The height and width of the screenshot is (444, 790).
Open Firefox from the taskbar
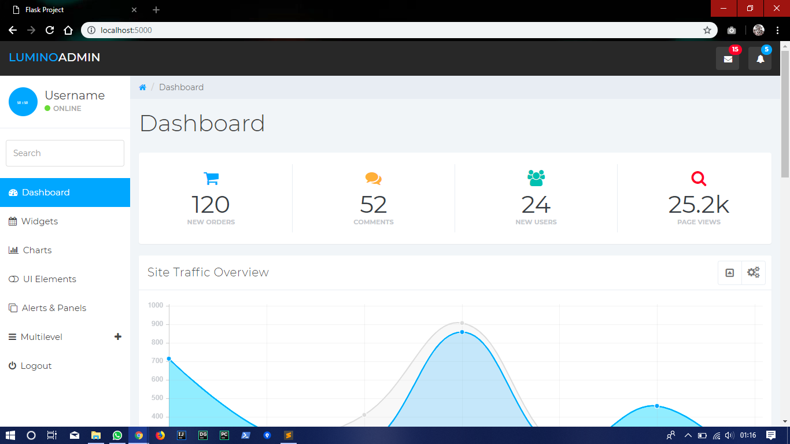[x=160, y=435]
